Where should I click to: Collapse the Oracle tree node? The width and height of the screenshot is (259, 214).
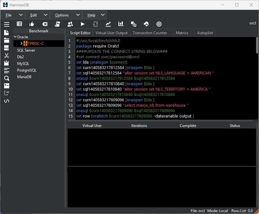pyautogui.click(x=15, y=37)
